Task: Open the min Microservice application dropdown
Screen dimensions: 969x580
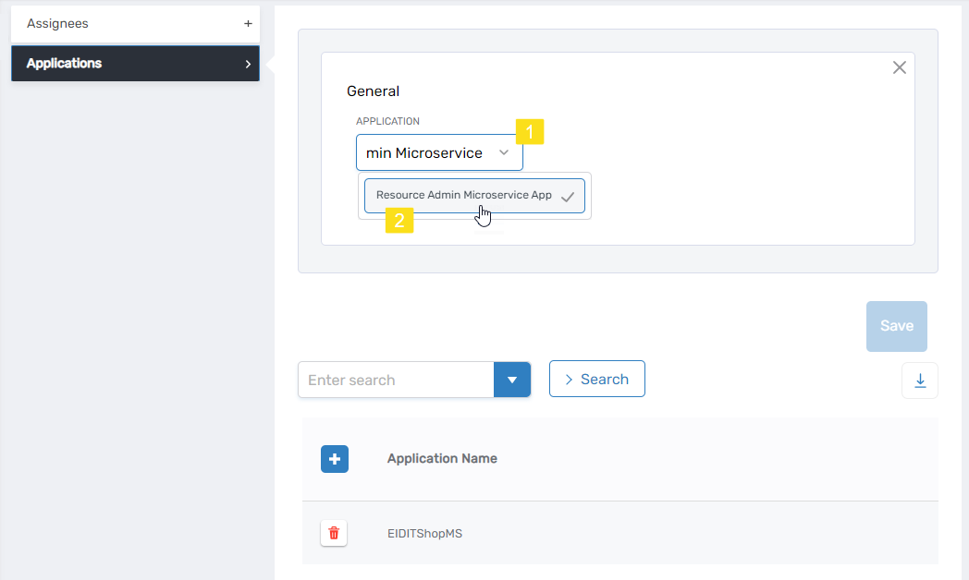Action: 504,151
